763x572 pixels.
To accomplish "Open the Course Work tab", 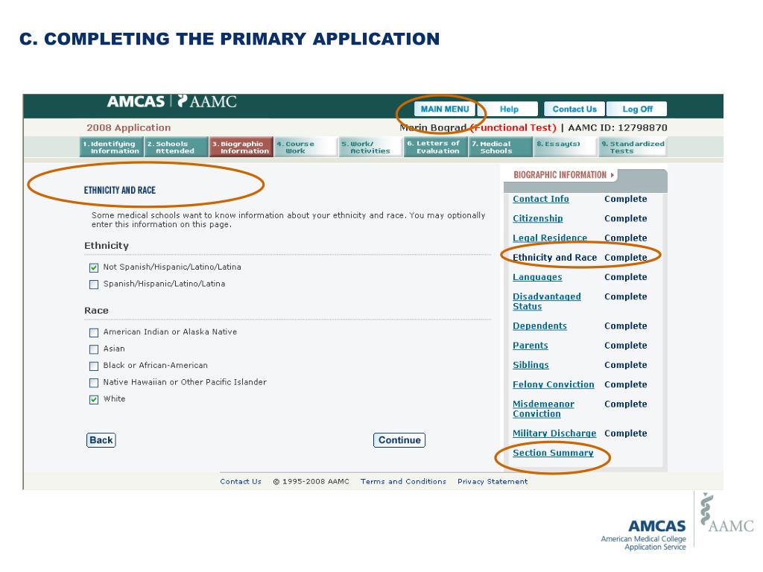I will coord(305,147).
